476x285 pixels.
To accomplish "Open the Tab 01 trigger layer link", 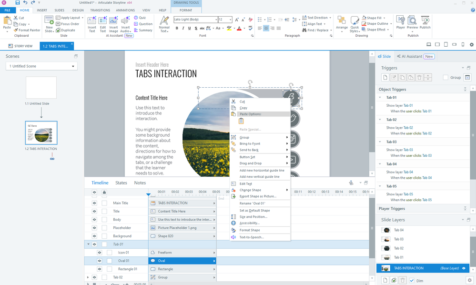I will tap(408, 105).
